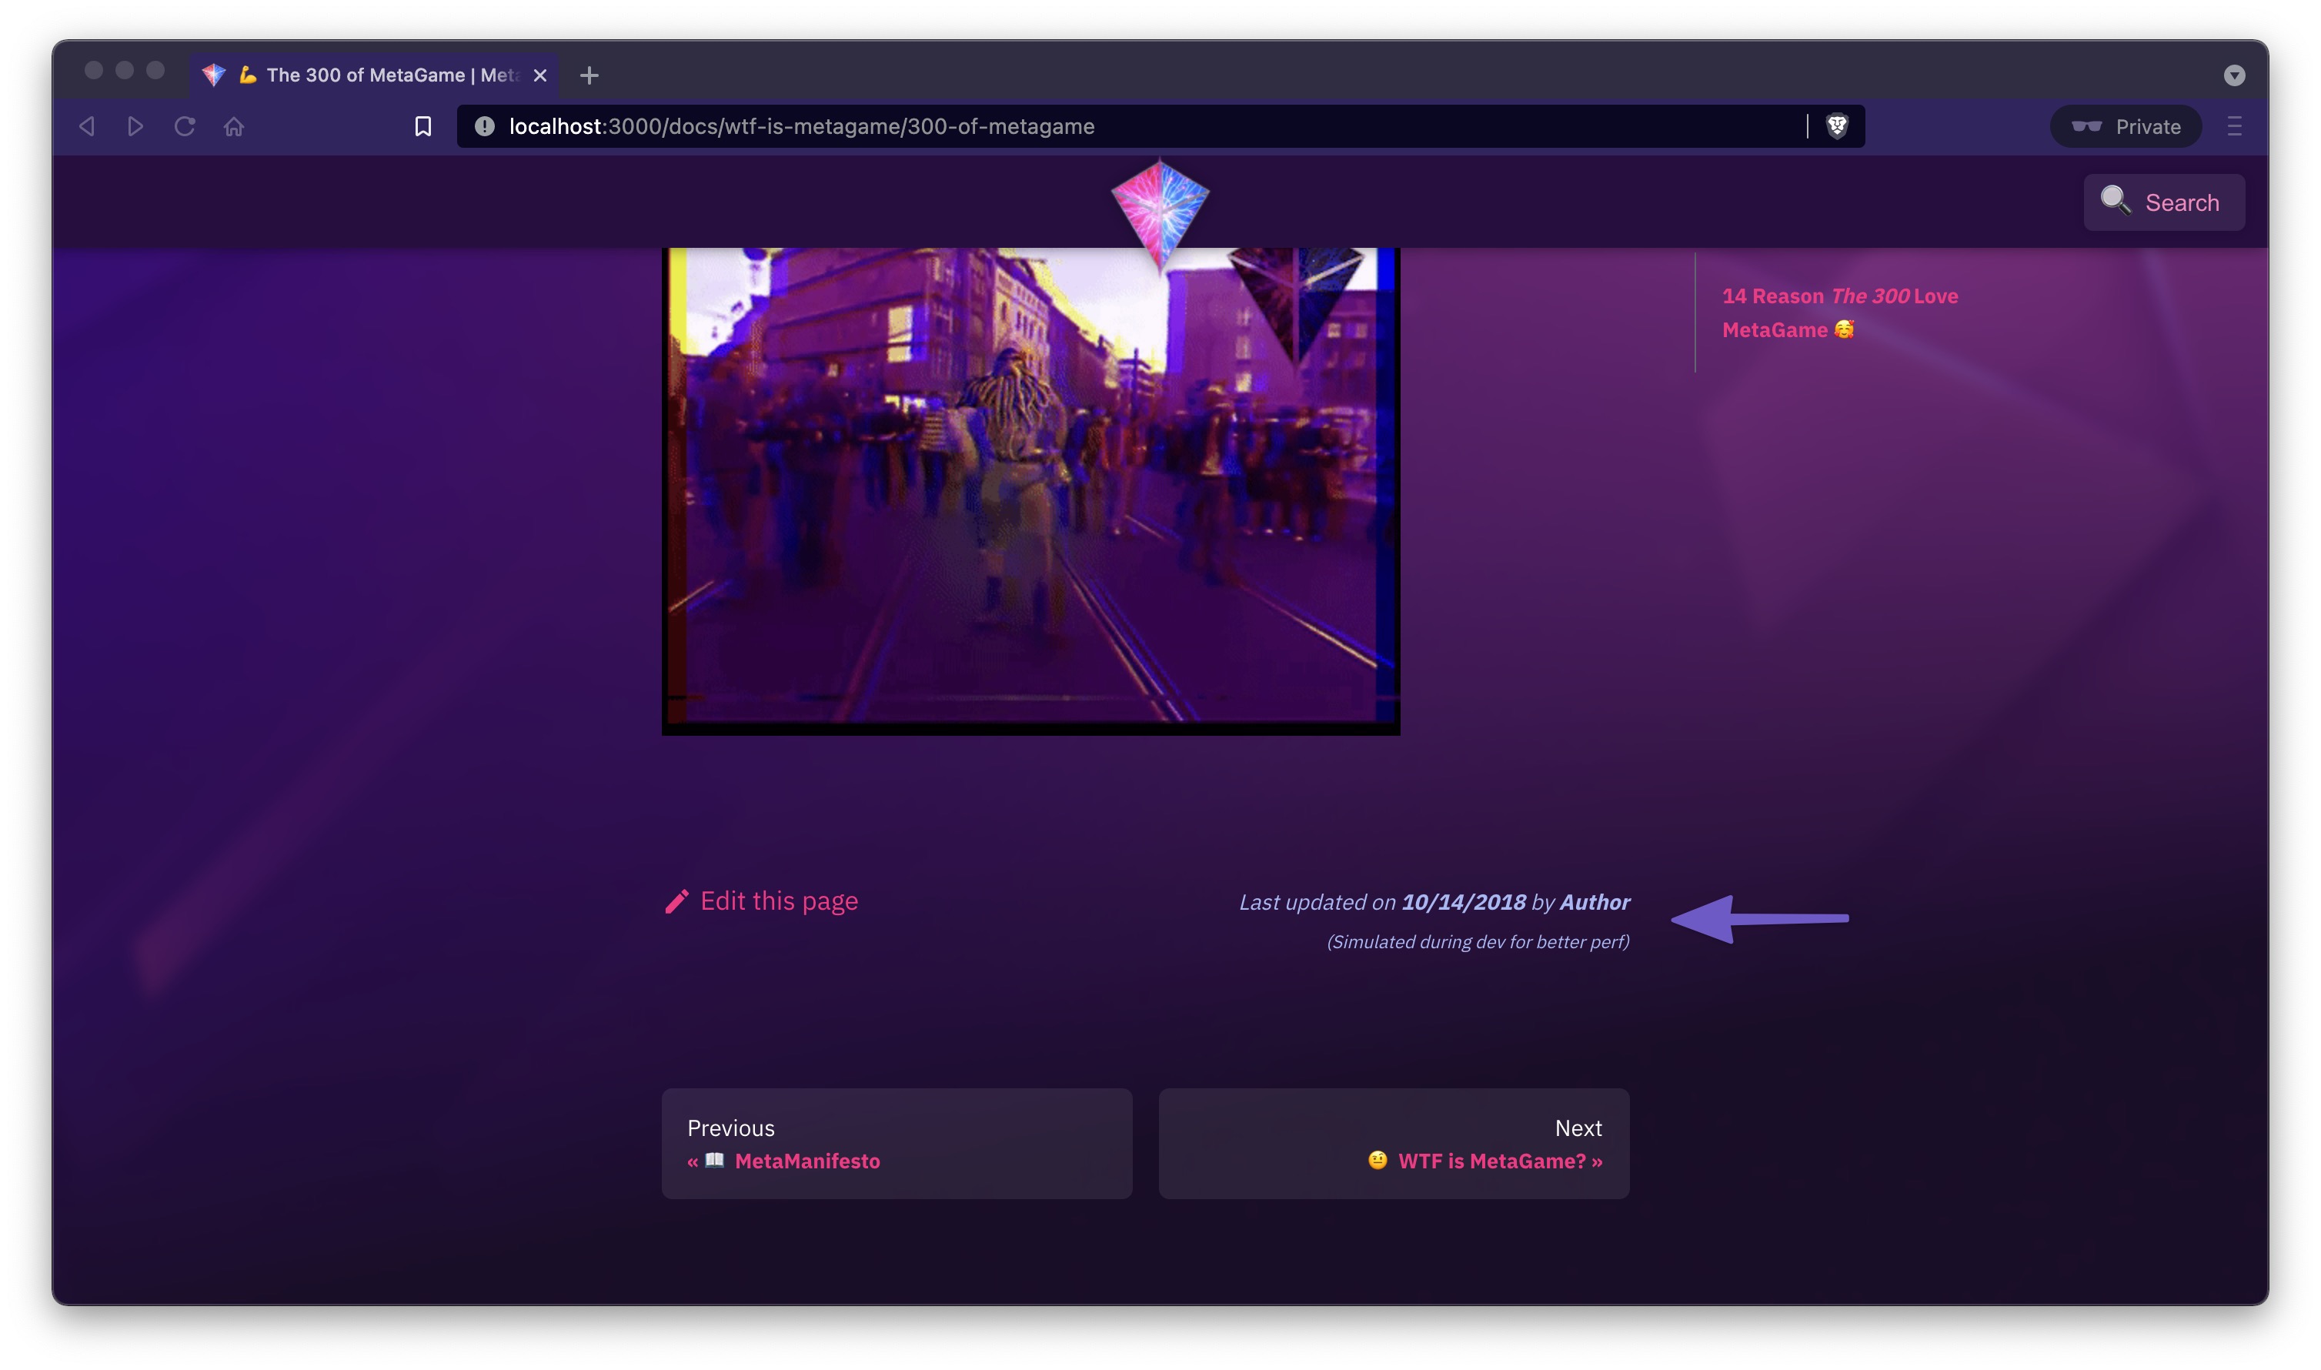
Task: View site security info icon
Action: pyautogui.click(x=485, y=126)
